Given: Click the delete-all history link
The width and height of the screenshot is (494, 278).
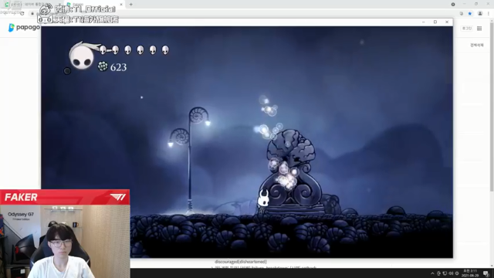Looking at the screenshot, I should (477, 45).
